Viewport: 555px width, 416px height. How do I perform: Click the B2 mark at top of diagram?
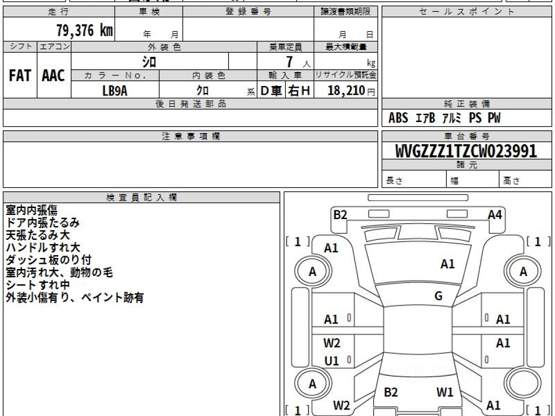pos(340,214)
